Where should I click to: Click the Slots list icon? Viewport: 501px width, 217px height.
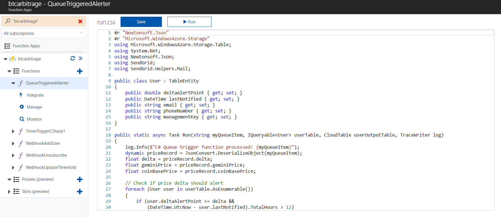pos(16,192)
